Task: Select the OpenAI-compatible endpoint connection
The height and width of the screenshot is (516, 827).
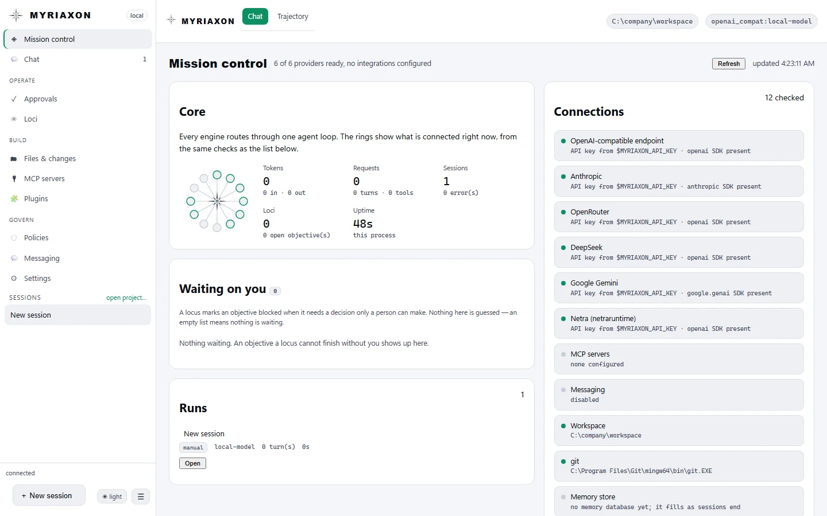Action: pos(679,146)
